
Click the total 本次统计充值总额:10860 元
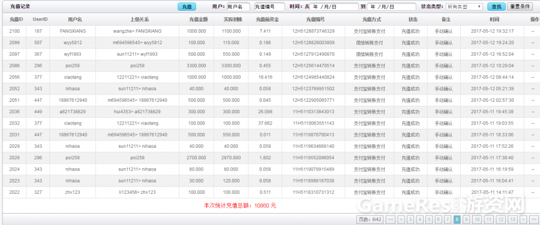tap(240, 206)
